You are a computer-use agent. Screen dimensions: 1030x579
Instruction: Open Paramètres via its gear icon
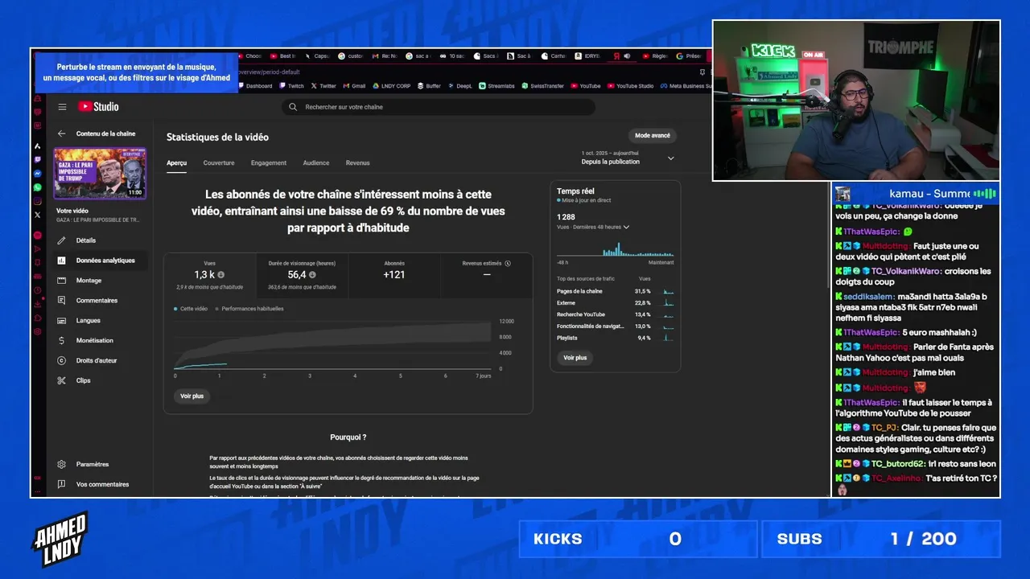tap(61, 464)
